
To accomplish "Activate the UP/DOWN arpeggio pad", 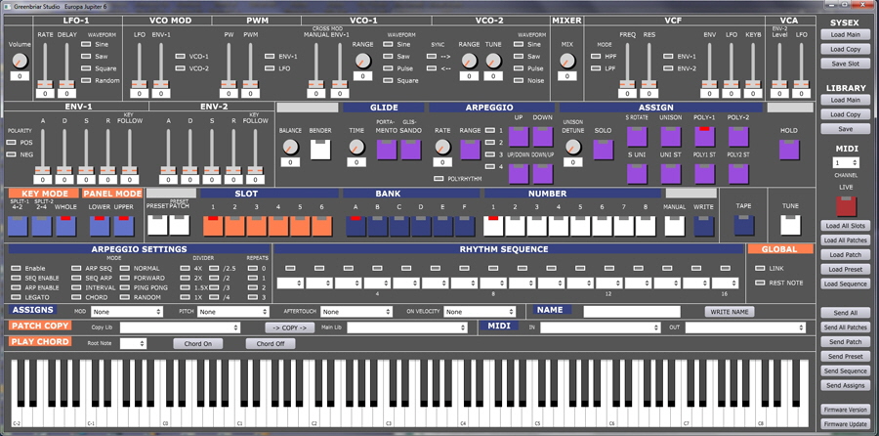I will 519,173.
